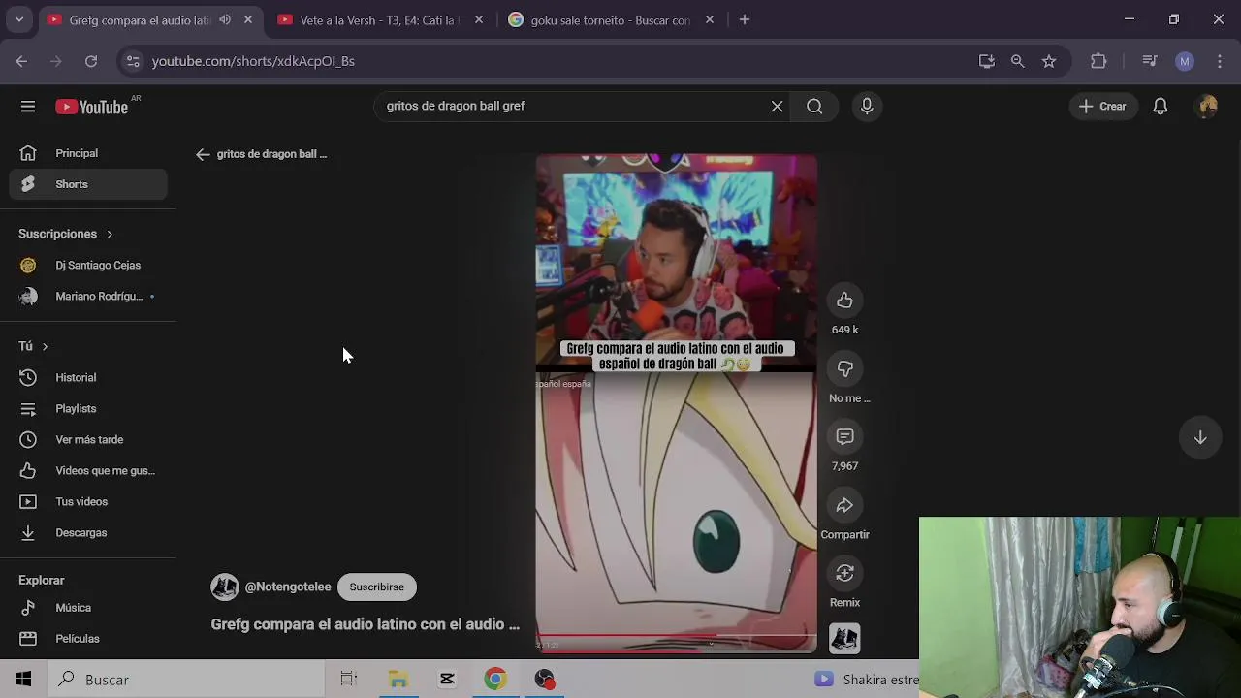Viewport: 1241px width, 698px height.
Task: Start voice search with microphone
Action: tap(867, 107)
